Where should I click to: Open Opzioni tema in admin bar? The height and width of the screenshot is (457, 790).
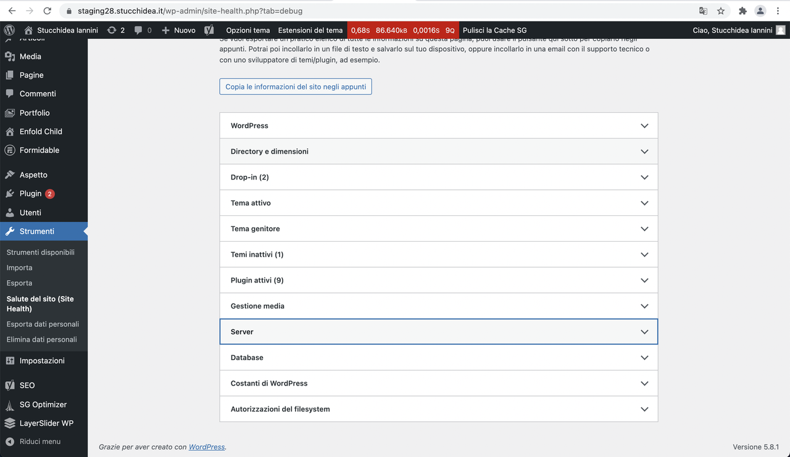(248, 30)
